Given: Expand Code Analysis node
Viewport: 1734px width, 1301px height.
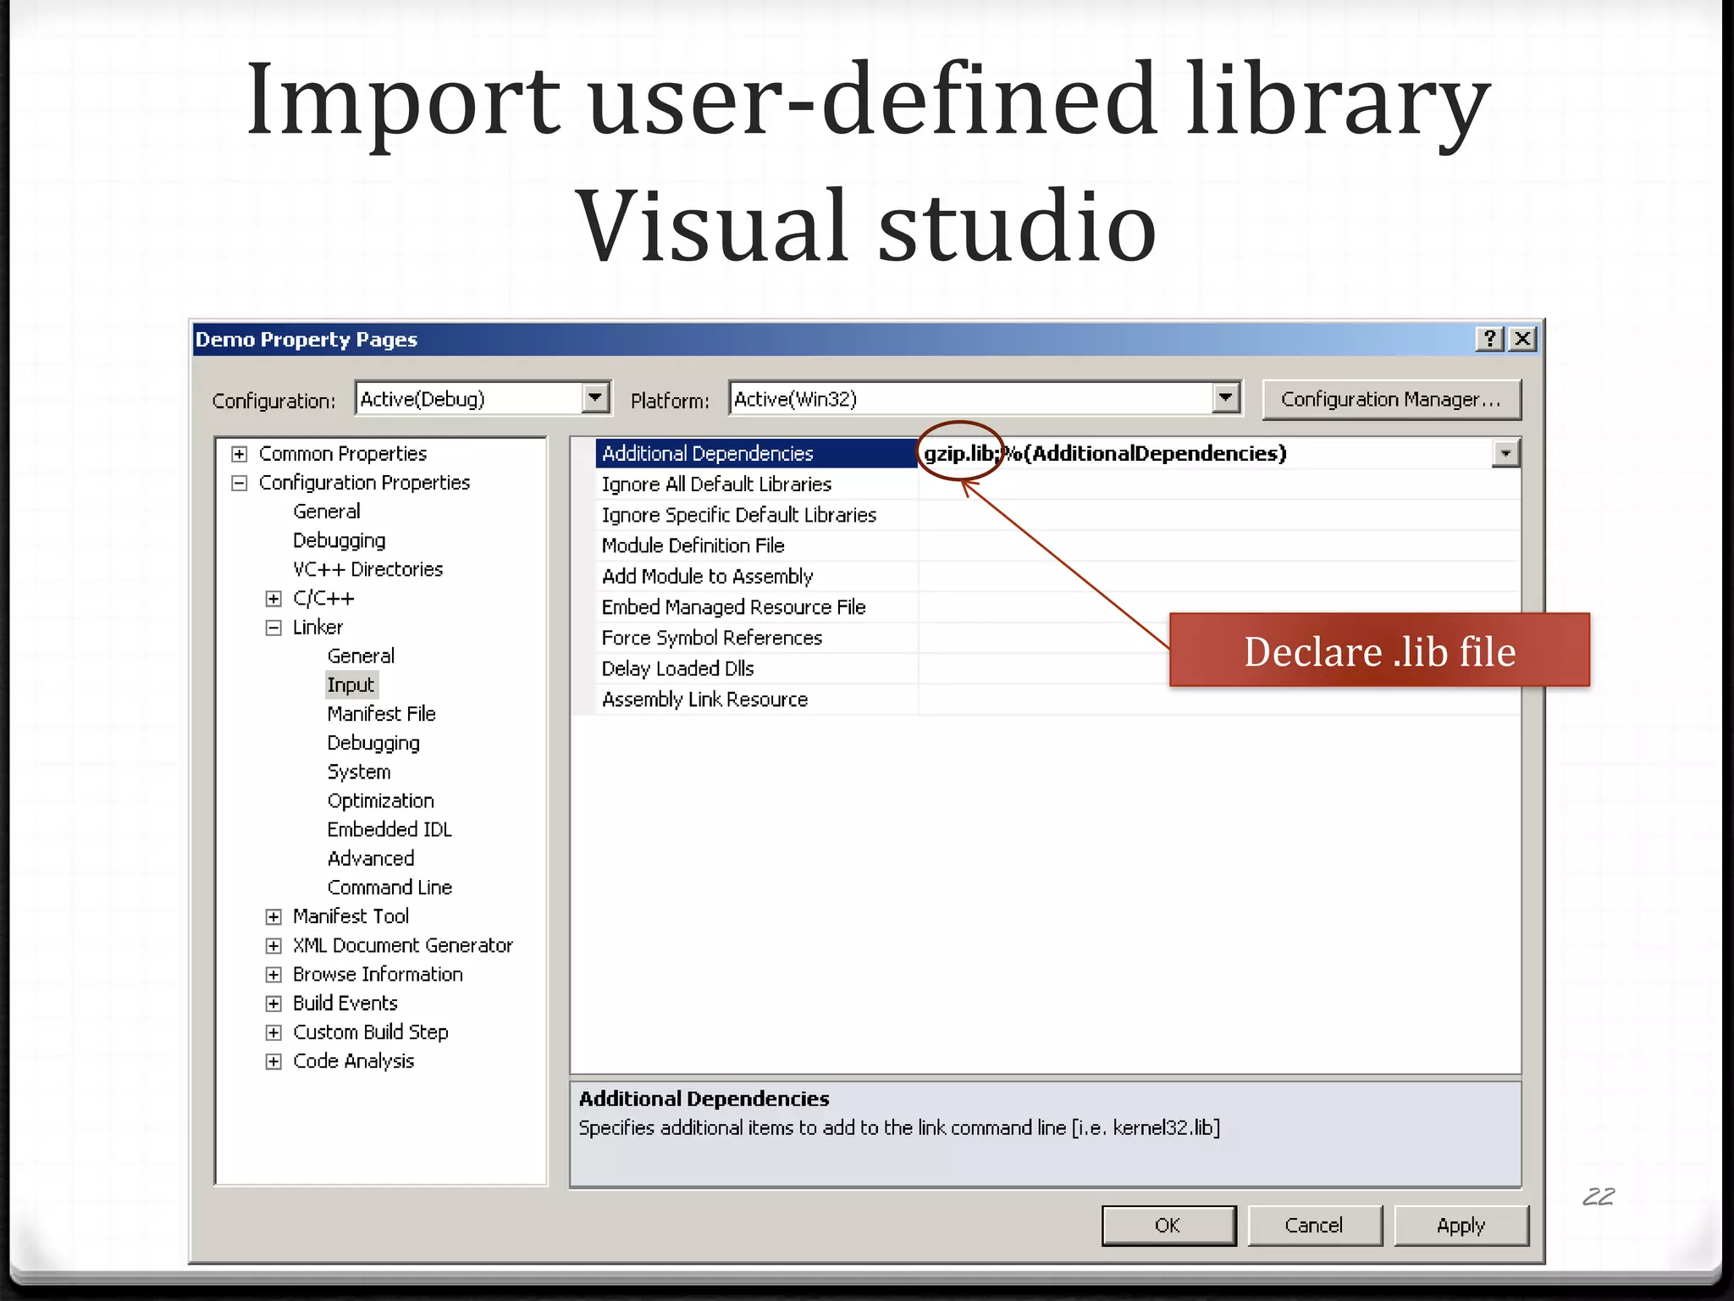Looking at the screenshot, I should click(x=273, y=1061).
